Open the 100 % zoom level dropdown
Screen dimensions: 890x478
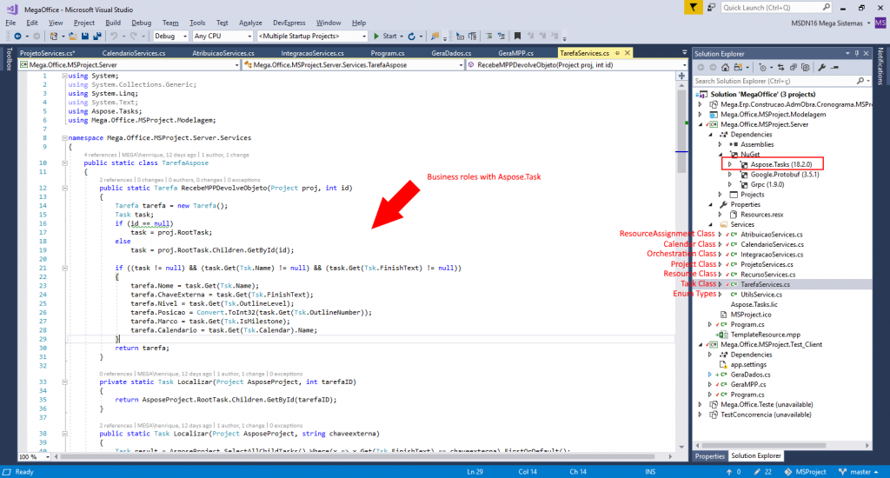[34, 456]
